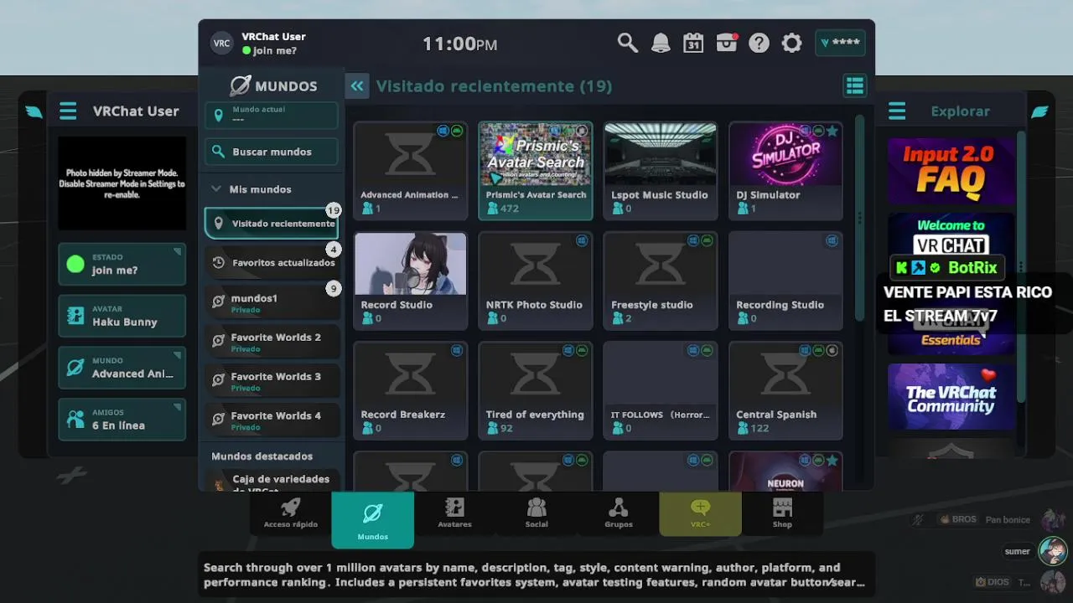
Task: Open NRTK Photo Studio world card
Action: [536, 280]
